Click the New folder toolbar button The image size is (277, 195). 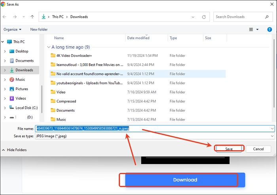pyautogui.click(x=39, y=29)
